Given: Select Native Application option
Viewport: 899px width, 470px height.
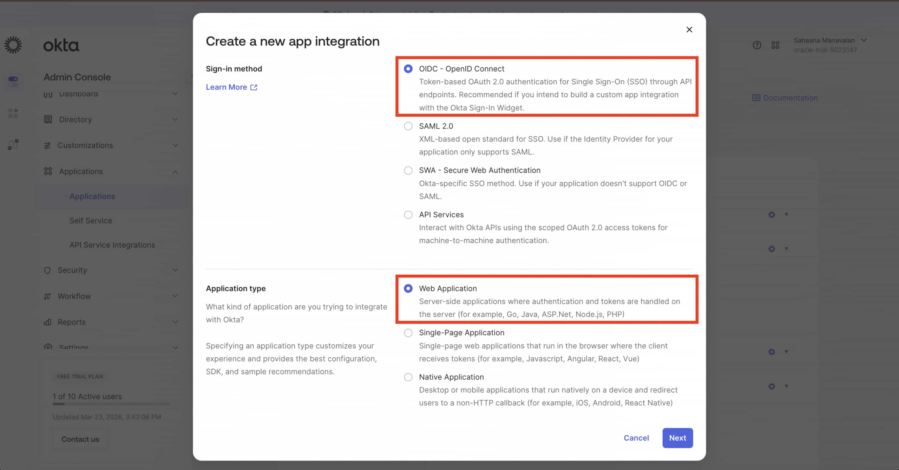Looking at the screenshot, I should coord(408,377).
